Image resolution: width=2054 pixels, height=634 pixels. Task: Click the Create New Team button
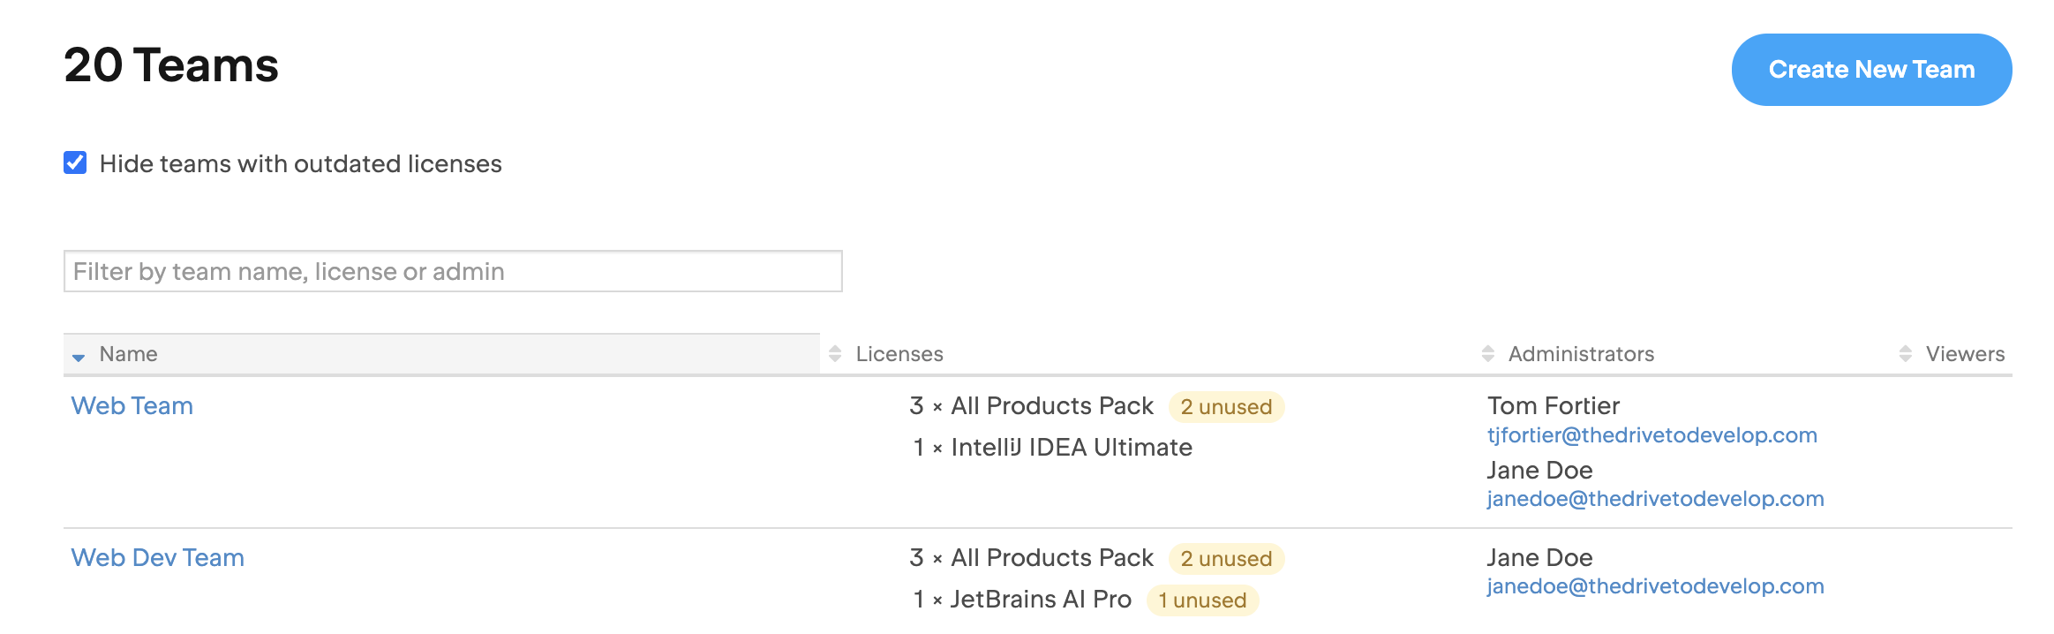[1870, 70]
